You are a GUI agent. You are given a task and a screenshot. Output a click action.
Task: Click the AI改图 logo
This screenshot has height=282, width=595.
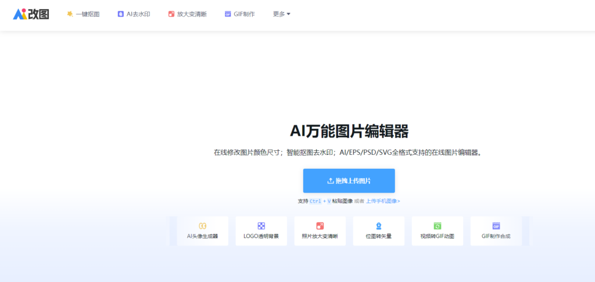(x=31, y=14)
